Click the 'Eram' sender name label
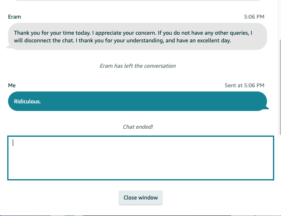Image resolution: width=281 pixels, height=216 pixels. [x=14, y=17]
